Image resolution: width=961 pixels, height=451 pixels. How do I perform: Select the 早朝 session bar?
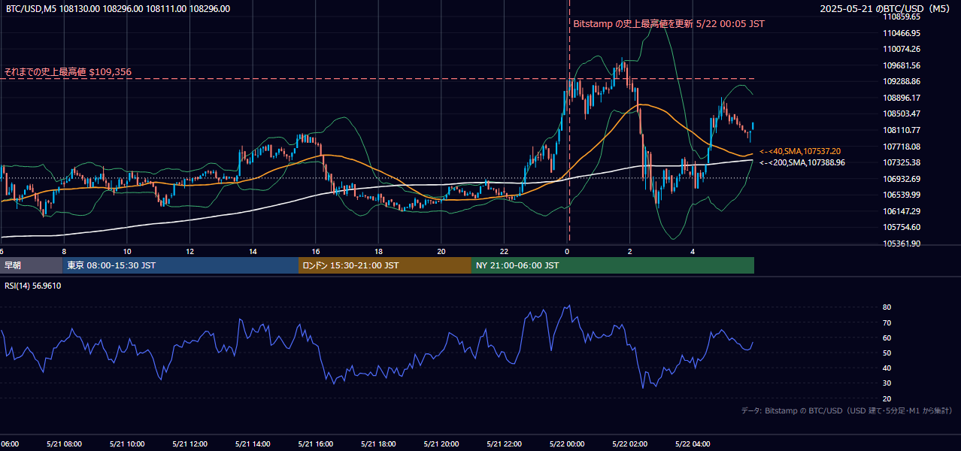pyautogui.click(x=31, y=265)
